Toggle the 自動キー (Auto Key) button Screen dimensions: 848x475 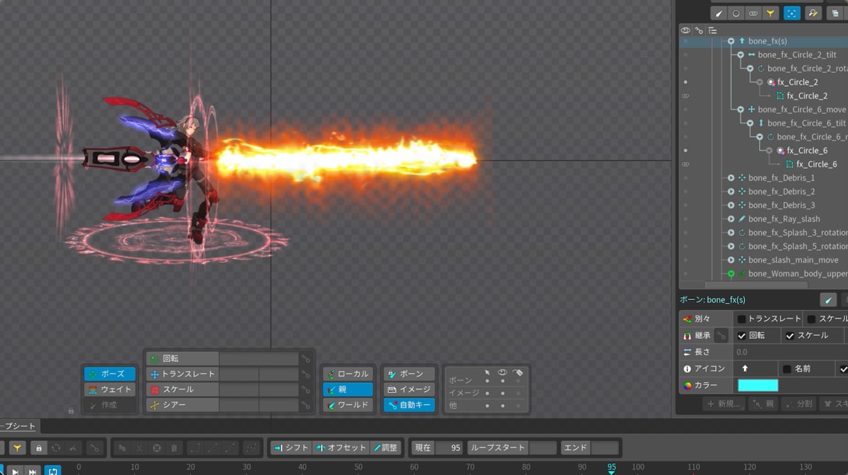click(409, 405)
